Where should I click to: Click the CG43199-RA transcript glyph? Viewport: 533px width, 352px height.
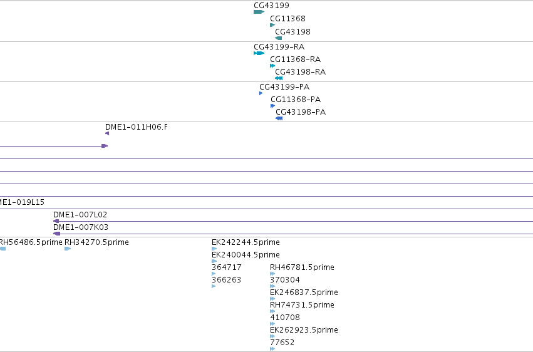259,53
